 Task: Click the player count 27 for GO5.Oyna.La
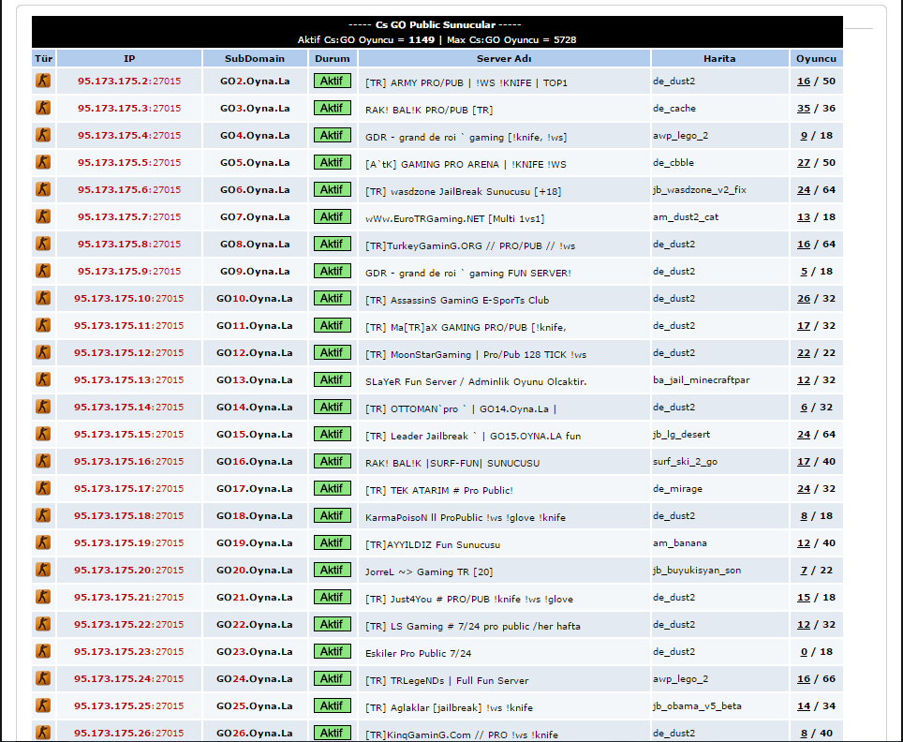pos(804,162)
